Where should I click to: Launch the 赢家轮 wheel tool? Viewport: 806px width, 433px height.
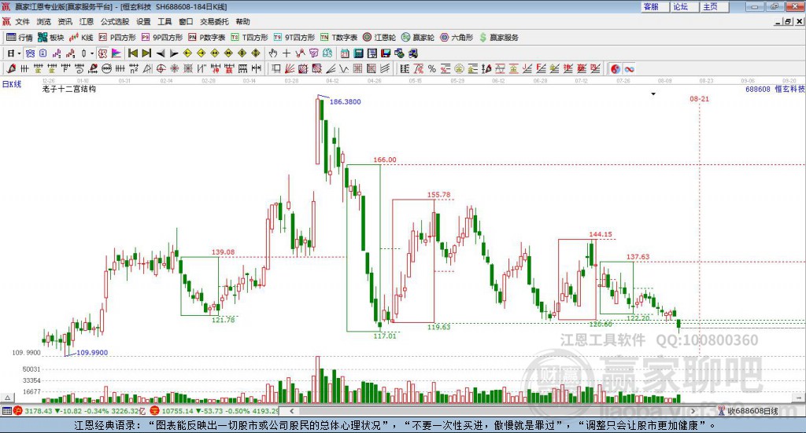pyautogui.click(x=418, y=38)
